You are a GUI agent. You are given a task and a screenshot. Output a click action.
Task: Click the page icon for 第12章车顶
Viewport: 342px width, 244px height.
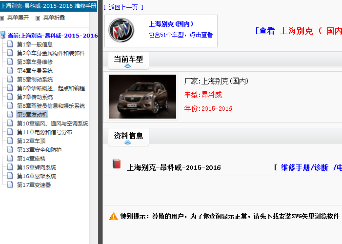[x=10, y=141]
